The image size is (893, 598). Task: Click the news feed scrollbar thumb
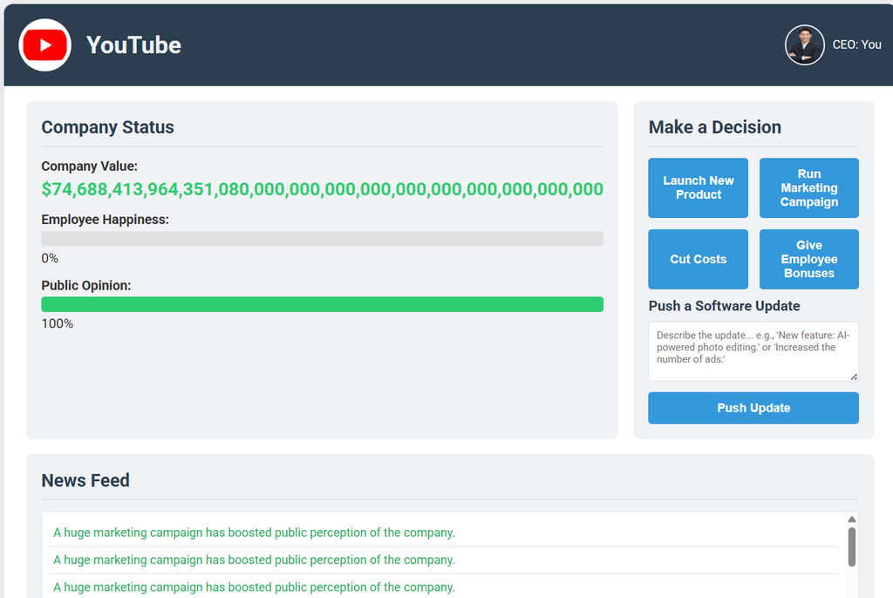coord(851,547)
